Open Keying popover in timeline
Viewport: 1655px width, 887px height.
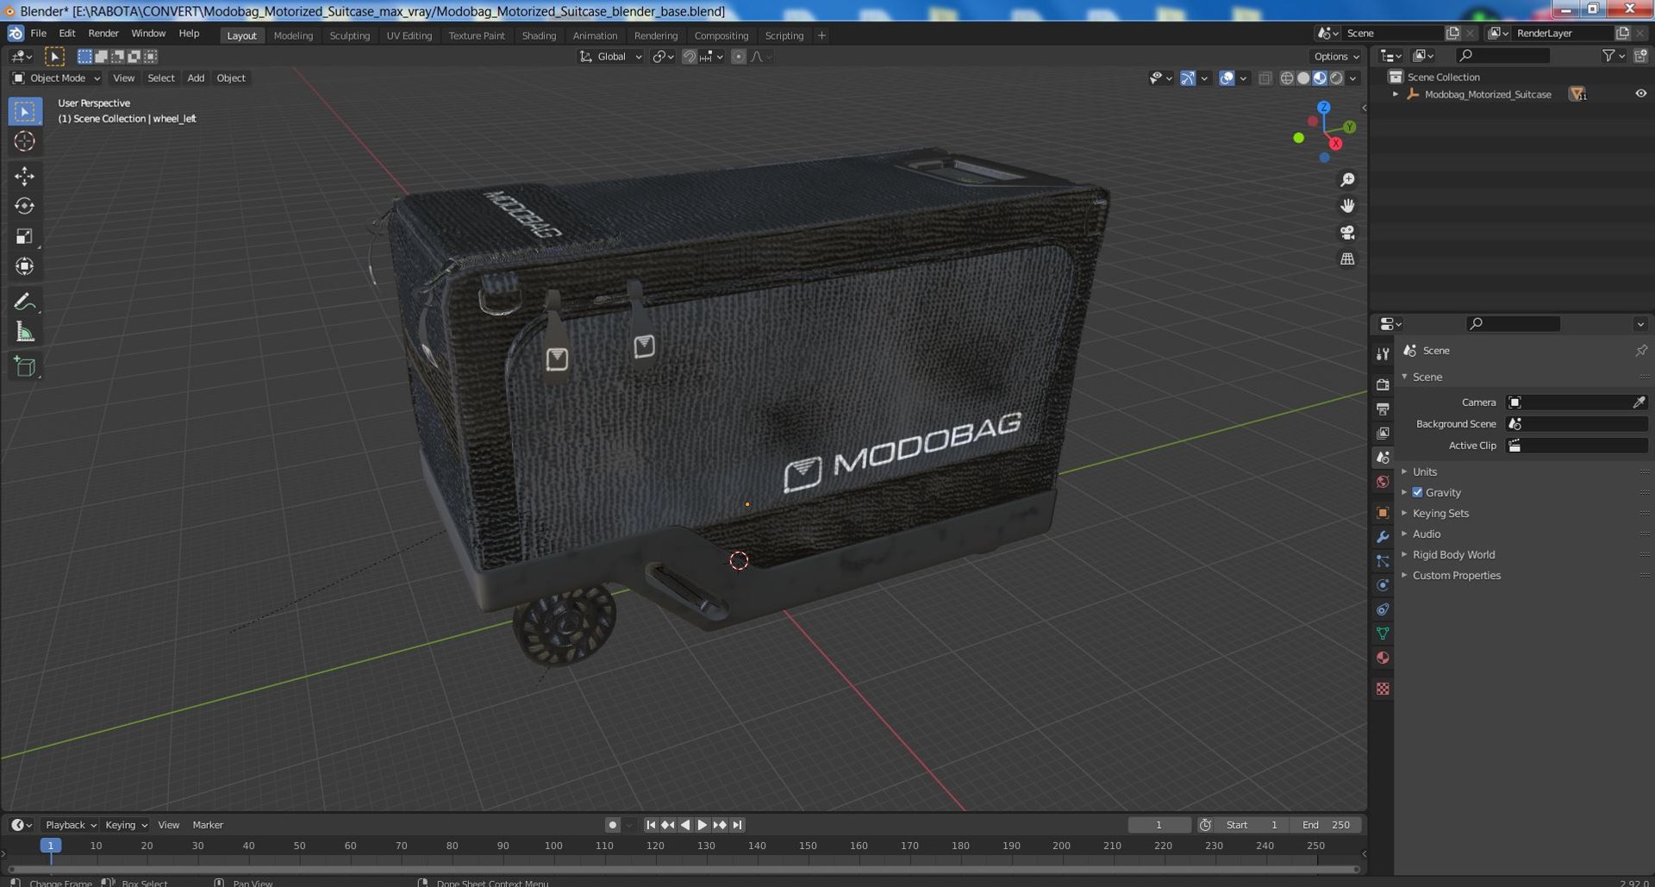pyautogui.click(x=126, y=825)
